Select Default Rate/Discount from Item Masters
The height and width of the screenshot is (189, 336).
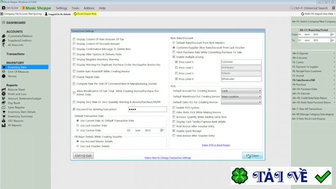pyautogui.click(x=174, y=43)
